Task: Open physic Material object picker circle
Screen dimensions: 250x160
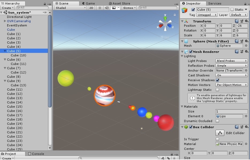Action: tap(246, 144)
